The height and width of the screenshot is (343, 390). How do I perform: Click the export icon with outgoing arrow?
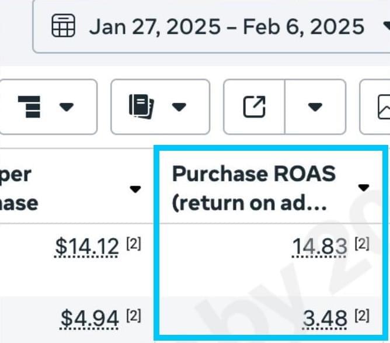pos(254,106)
